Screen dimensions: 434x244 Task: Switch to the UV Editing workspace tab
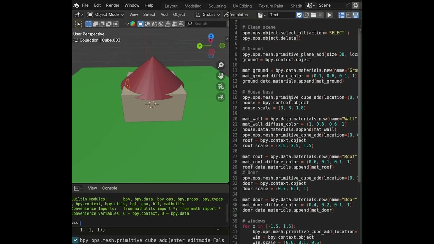(242, 6)
